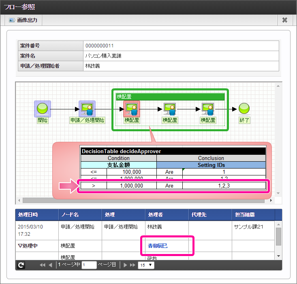297x284 pixels.
Task: Click the flow diagram scroll down arrow
Action: click(x=278, y=193)
